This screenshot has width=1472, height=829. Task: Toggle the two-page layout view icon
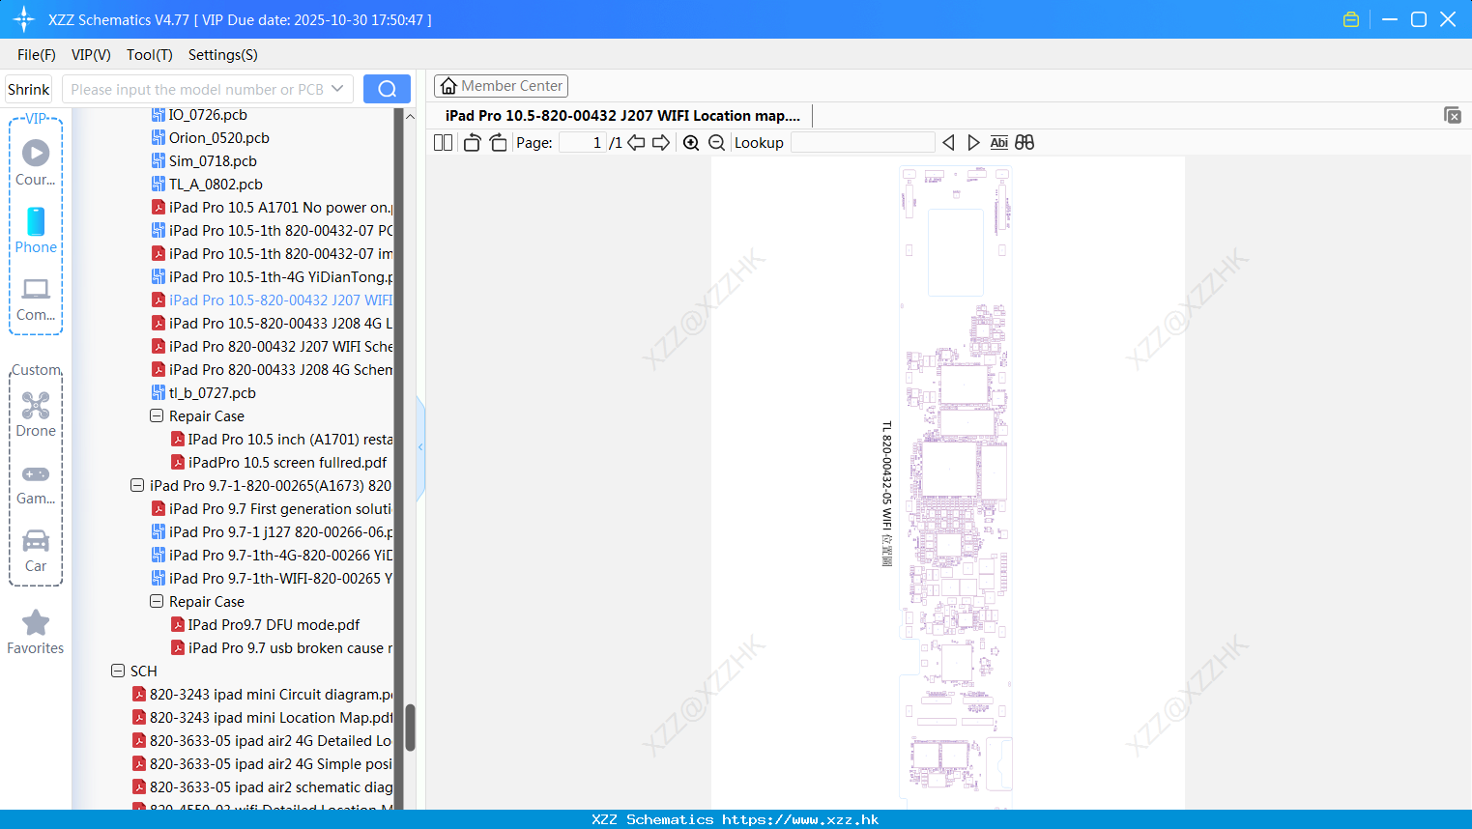[x=443, y=143]
